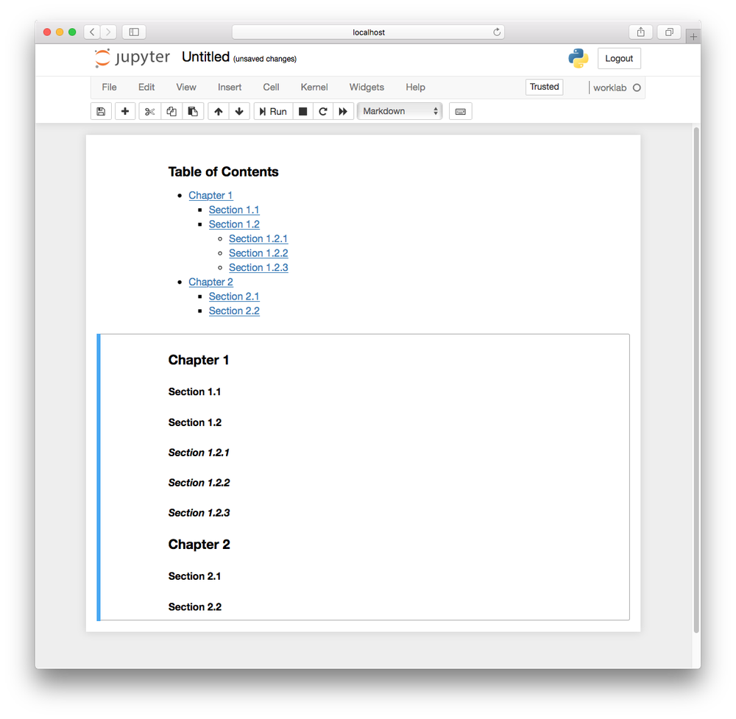736x719 pixels.
Task: Save the notebook with the floppy disk icon
Action: pos(101,111)
